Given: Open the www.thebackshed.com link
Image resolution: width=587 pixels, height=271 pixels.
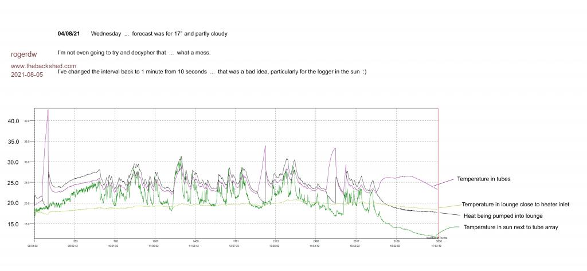Looking at the screenshot, I should (x=44, y=66).
